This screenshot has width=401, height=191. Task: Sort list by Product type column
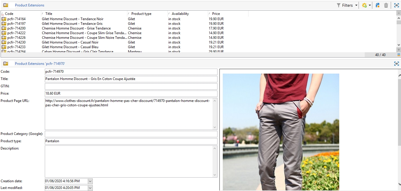[141, 14]
